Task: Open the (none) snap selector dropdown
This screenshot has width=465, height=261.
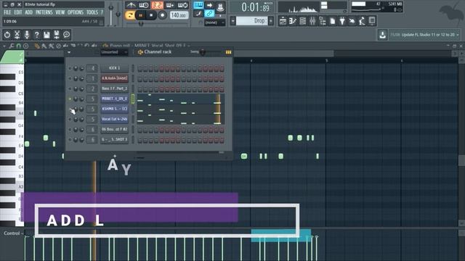Action: 215,22
